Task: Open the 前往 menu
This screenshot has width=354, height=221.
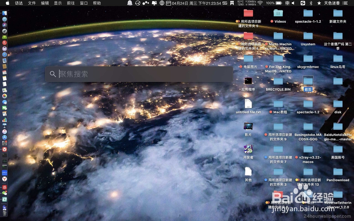Action: pos(70,3)
